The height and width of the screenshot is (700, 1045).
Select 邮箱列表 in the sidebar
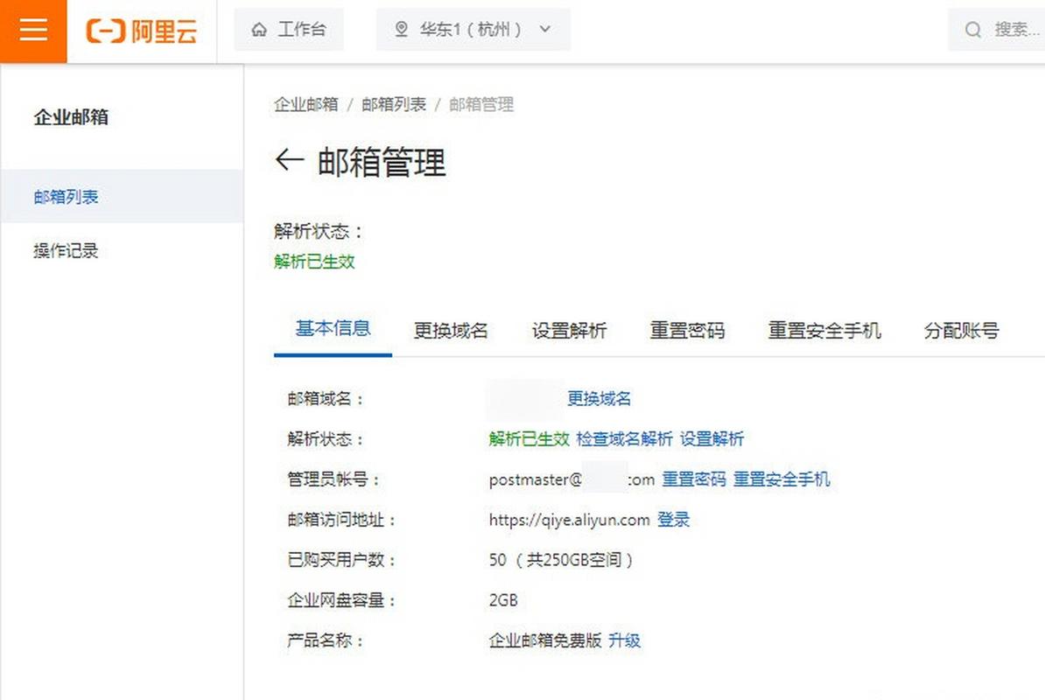(x=67, y=197)
